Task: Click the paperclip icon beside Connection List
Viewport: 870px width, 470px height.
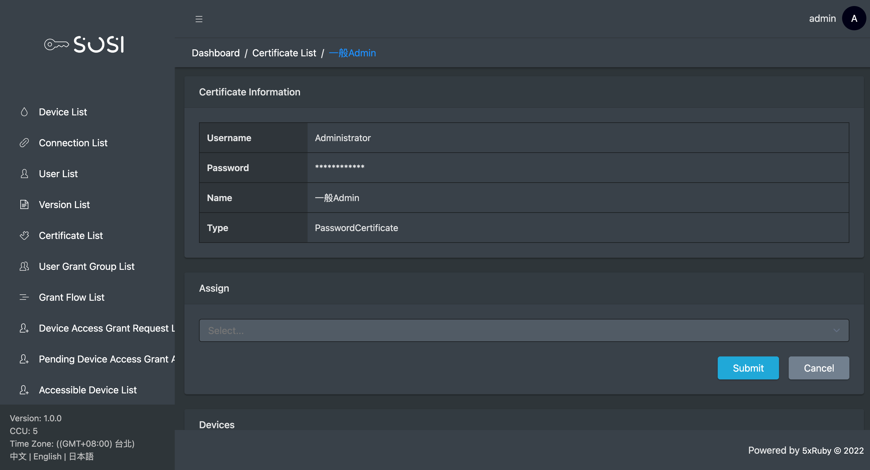Action: tap(24, 143)
